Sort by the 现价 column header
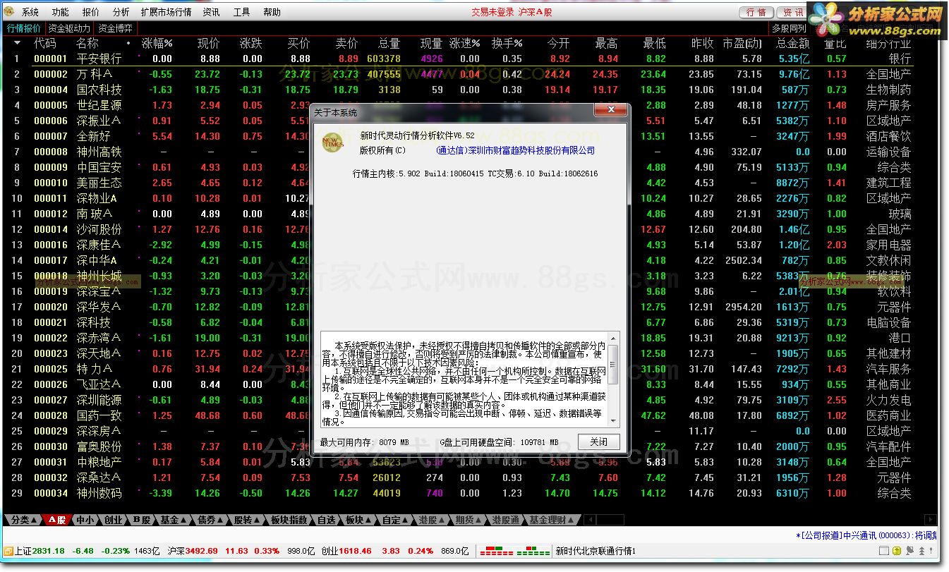Image resolution: width=949 pixels, height=572 pixels. [209, 43]
